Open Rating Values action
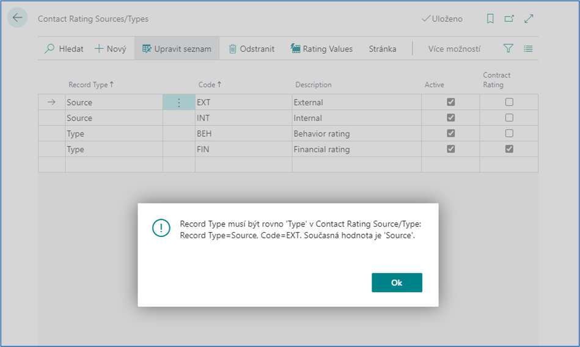 pyautogui.click(x=321, y=49)
